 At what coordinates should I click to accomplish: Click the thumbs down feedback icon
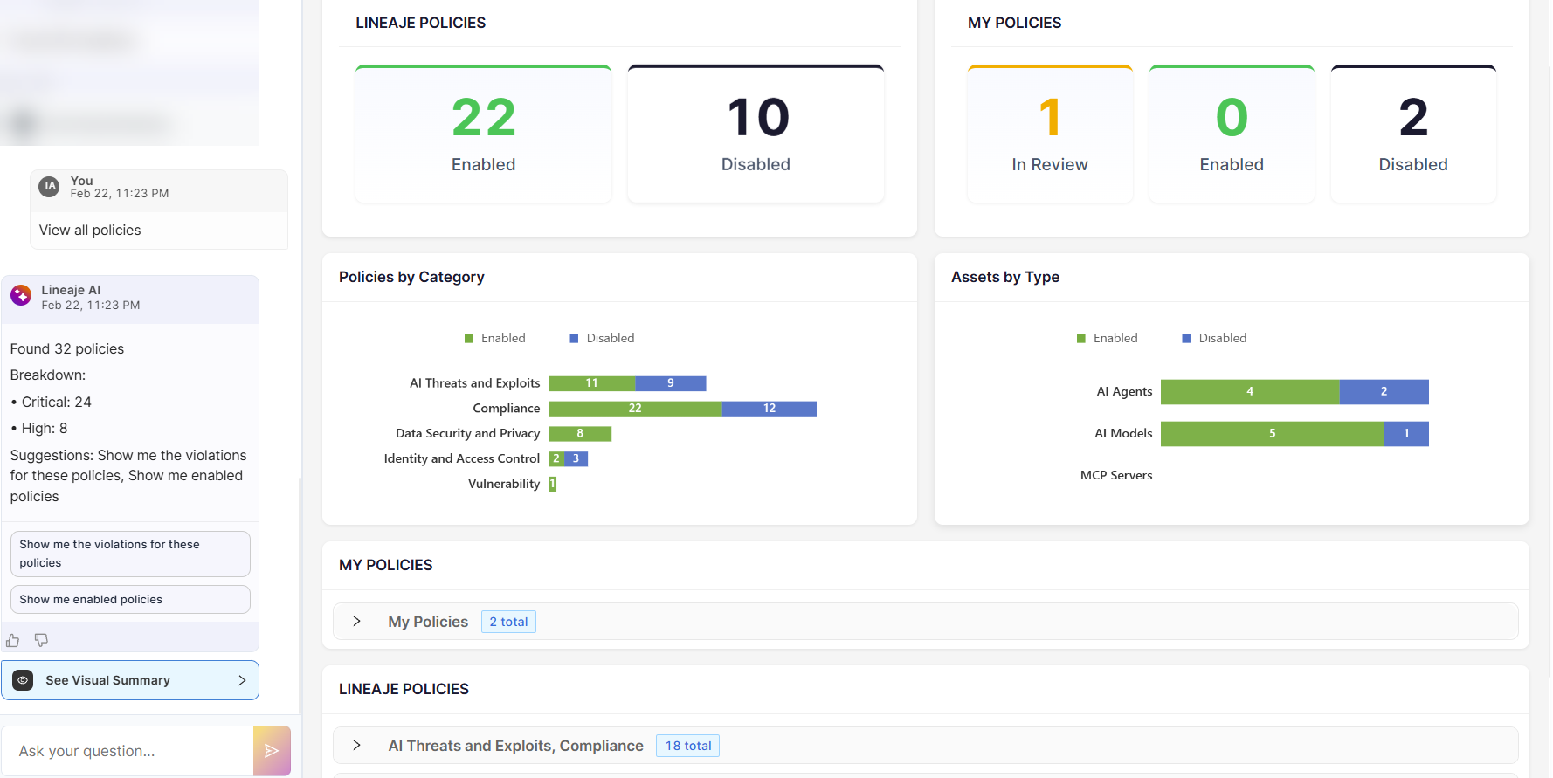(x=41, y=641)
